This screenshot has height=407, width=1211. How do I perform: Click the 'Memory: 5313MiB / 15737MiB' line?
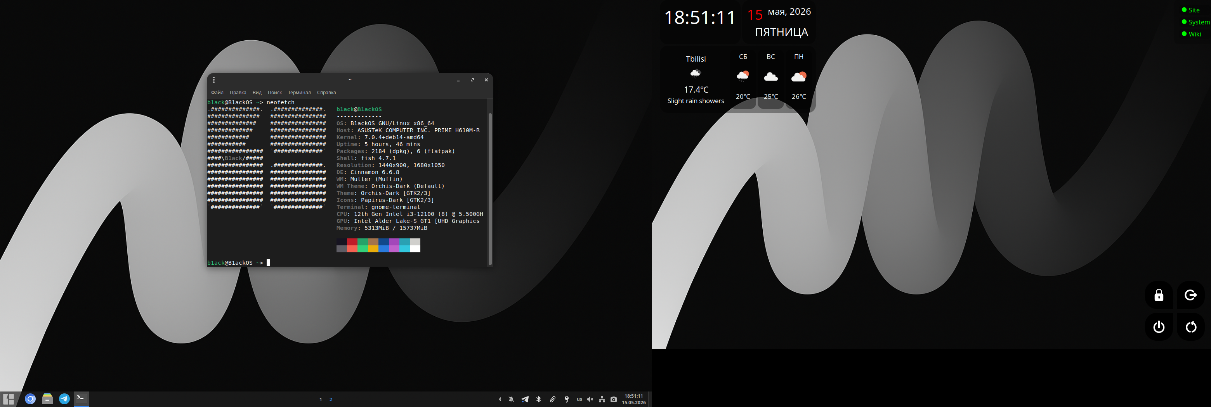click(382, 228)
